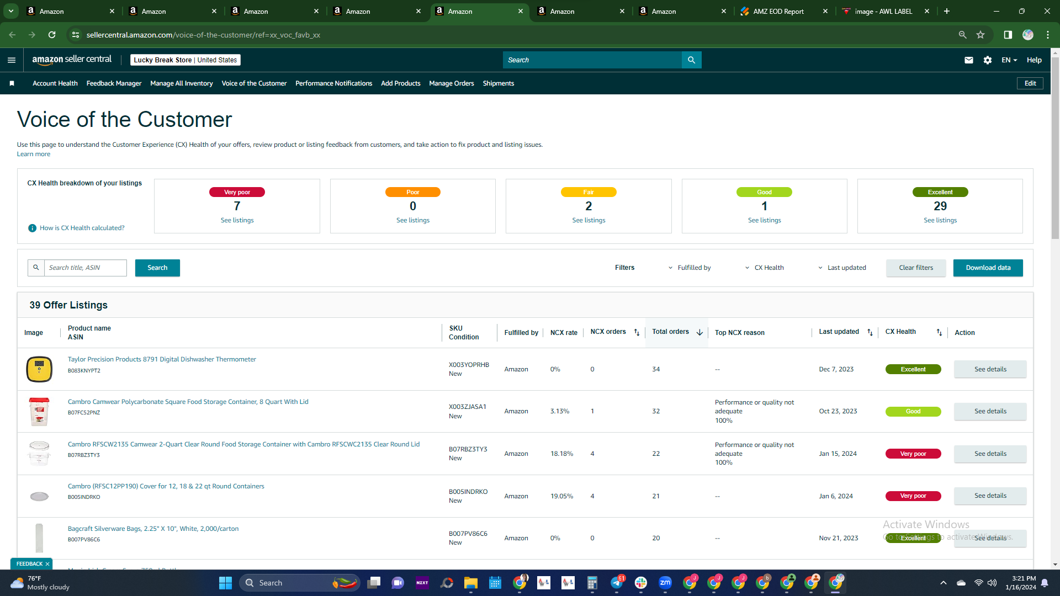Open Telegram from the taskbar

[617, 583]
